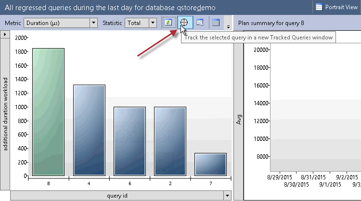This screenshot has height=201, width=361.
Task: View query text with the magnifier window icon
Action: pyautogui.click(x=200, y=23)
